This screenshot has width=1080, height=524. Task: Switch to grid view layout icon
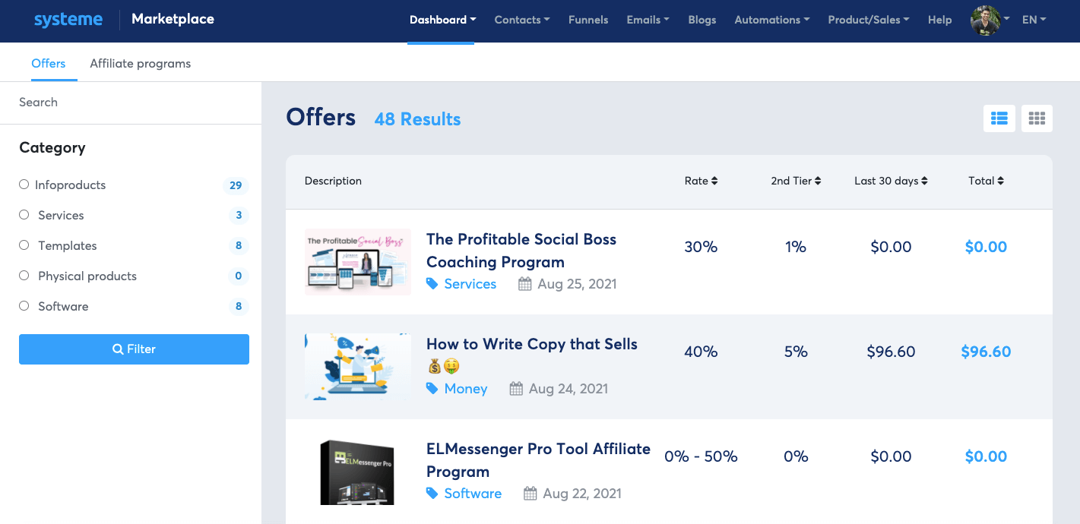pos(1037,118)
